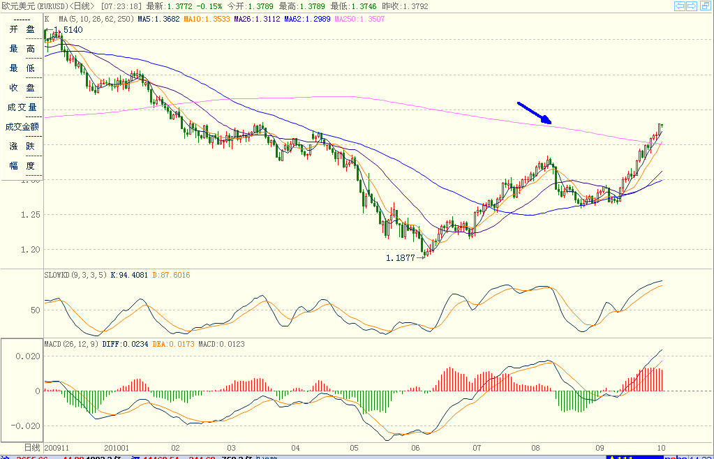Click the 1.25 price axis label

(x=30, y=215)
